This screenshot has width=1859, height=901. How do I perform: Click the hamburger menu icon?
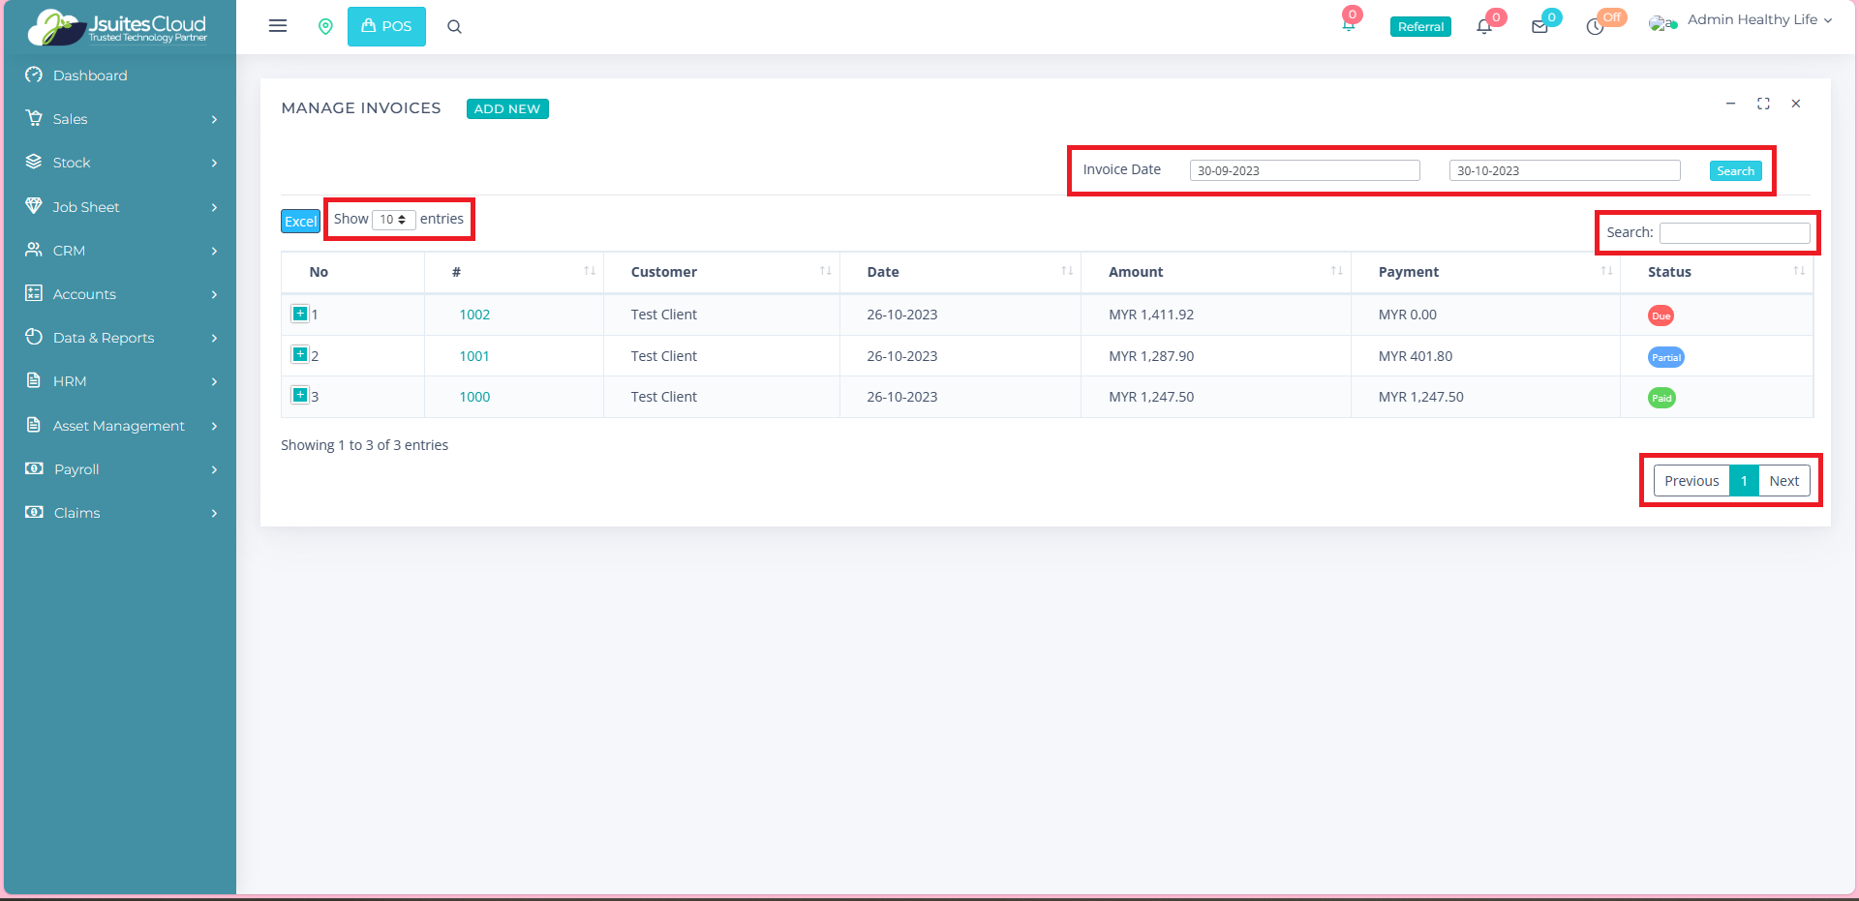278,26
